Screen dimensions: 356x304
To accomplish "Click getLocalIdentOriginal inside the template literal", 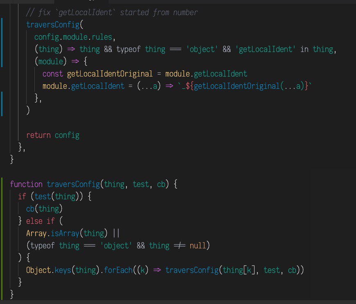I will pos(237,86).
